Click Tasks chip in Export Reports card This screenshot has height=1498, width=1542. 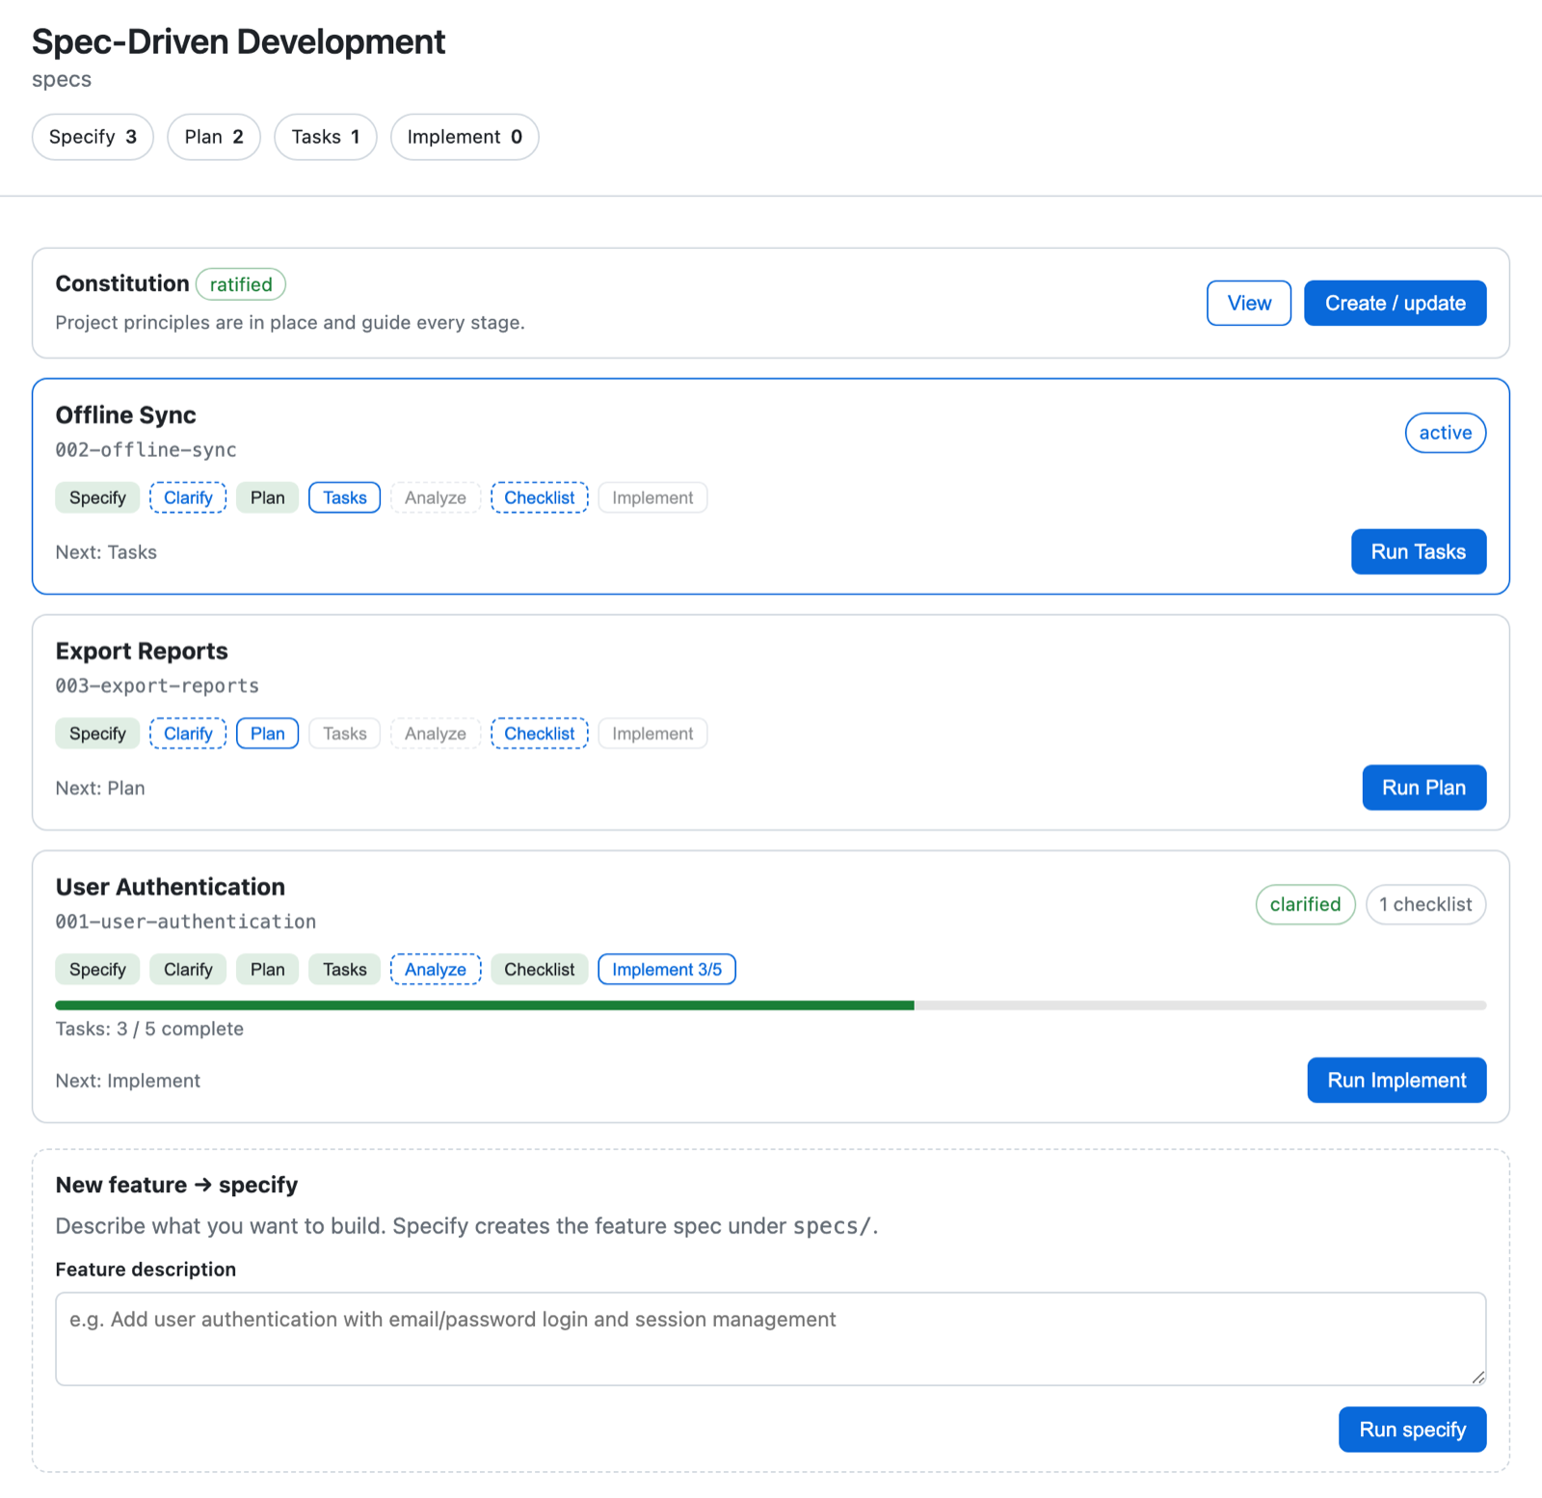click(x=344, y=734)
